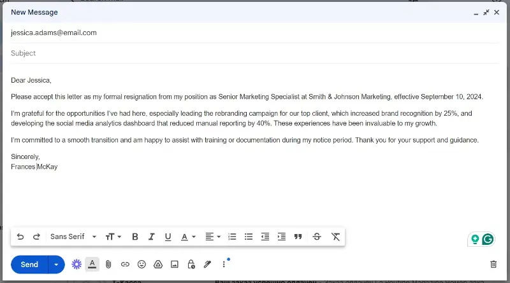Image resolution: width=510 pixels, height=283 pixels.
Task: Click the 'September 10, 2024' date text
Action: point(451,97)
